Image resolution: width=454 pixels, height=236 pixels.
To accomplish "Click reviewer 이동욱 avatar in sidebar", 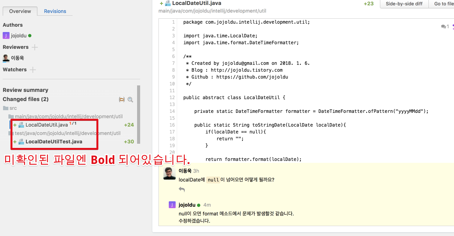I will pos(6,58).
